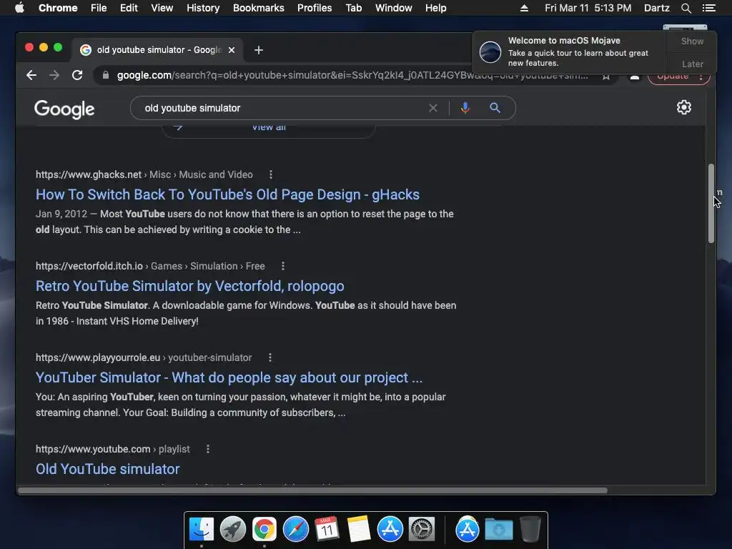This screenshot has height=549, width=732.
Task: Open Safari from the dock
Action: coord(296,530)
